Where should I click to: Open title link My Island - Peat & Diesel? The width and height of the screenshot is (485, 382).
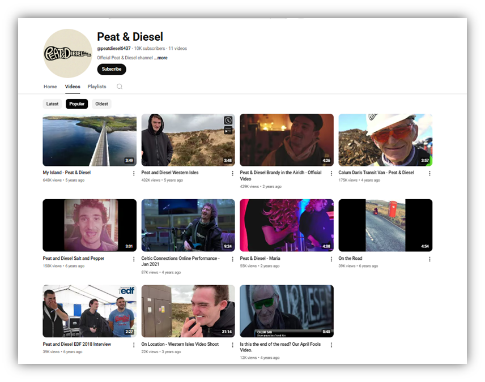click(x=67, y=173)
